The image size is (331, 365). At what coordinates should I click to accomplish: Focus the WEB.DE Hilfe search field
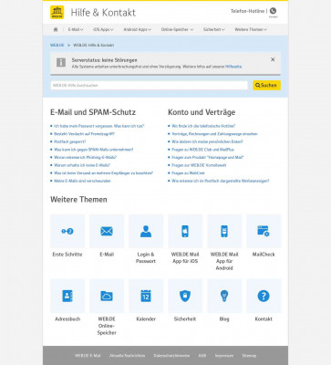150,86
